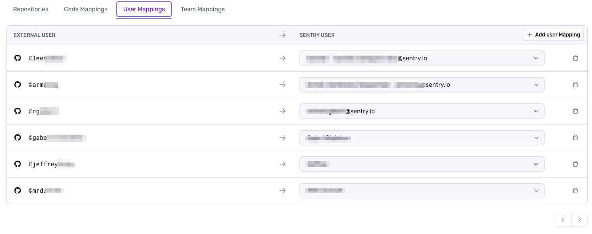Image resolution: width=592 pixels, height=234 pixels.
Task: Click GitHub icon beside @gabe
Action: [x=17, y=138]
